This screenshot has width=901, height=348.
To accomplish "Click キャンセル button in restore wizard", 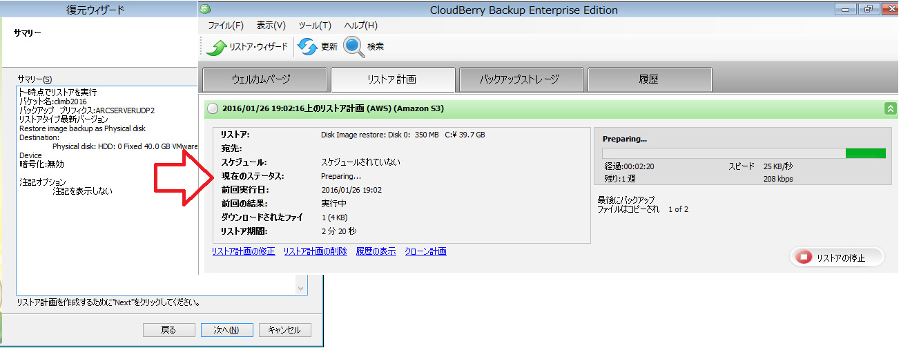I will [x=284, y=330].
